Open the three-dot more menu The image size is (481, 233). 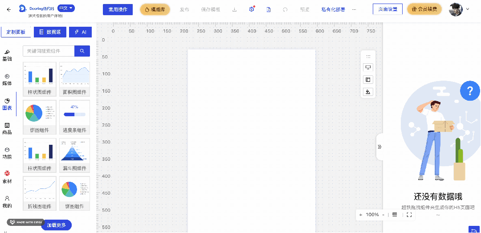354,9
